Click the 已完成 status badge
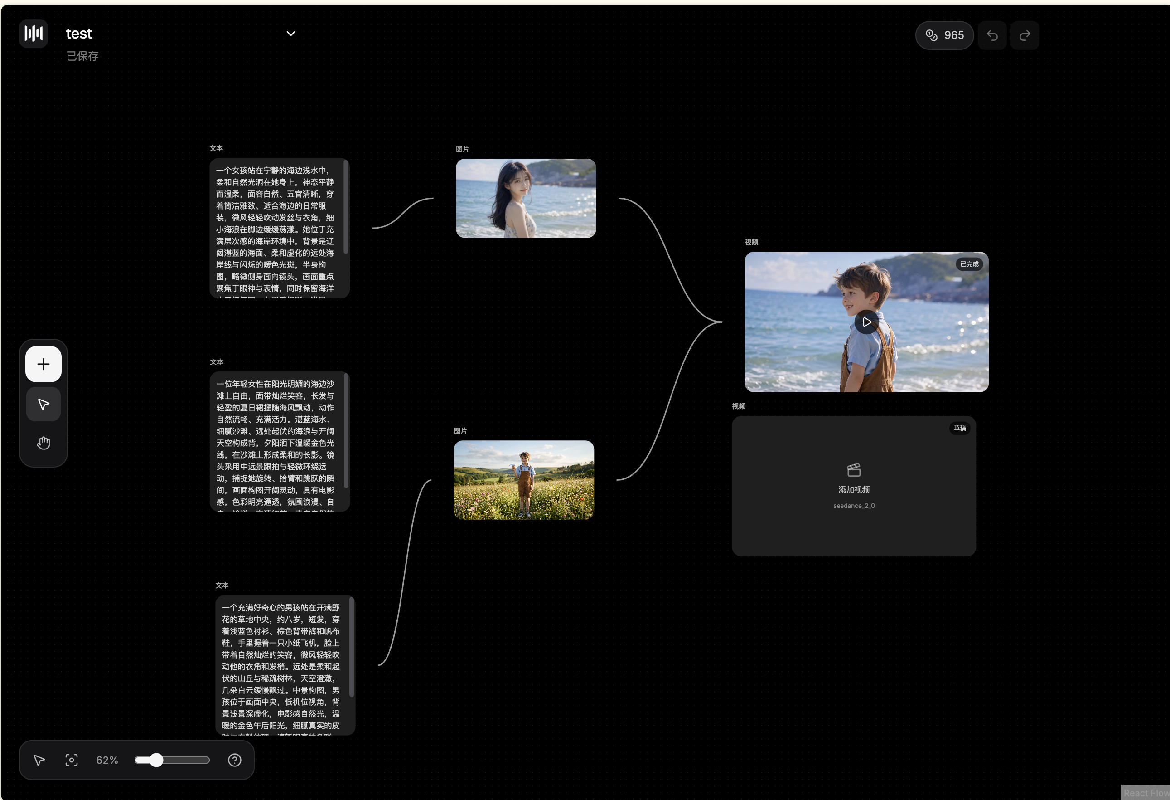The image size is (1170, 800). [x=969, y=264]
